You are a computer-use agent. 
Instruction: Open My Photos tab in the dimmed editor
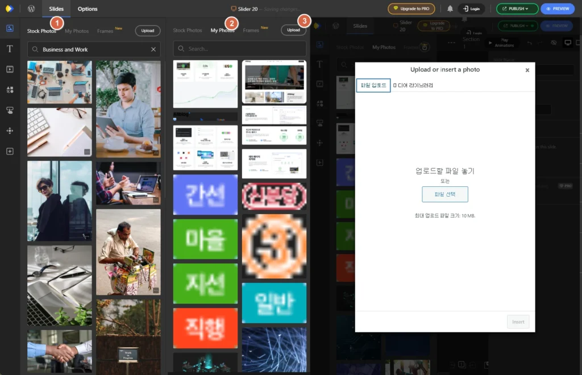(x=384, y=47)
